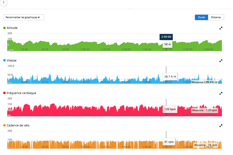Click the Altitude chart title
Image resolution: width=233 pixels, height=155 pixels.
(12, 28)
